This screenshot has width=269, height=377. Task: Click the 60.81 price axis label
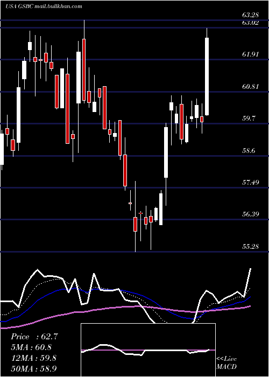tap(250, 86)
